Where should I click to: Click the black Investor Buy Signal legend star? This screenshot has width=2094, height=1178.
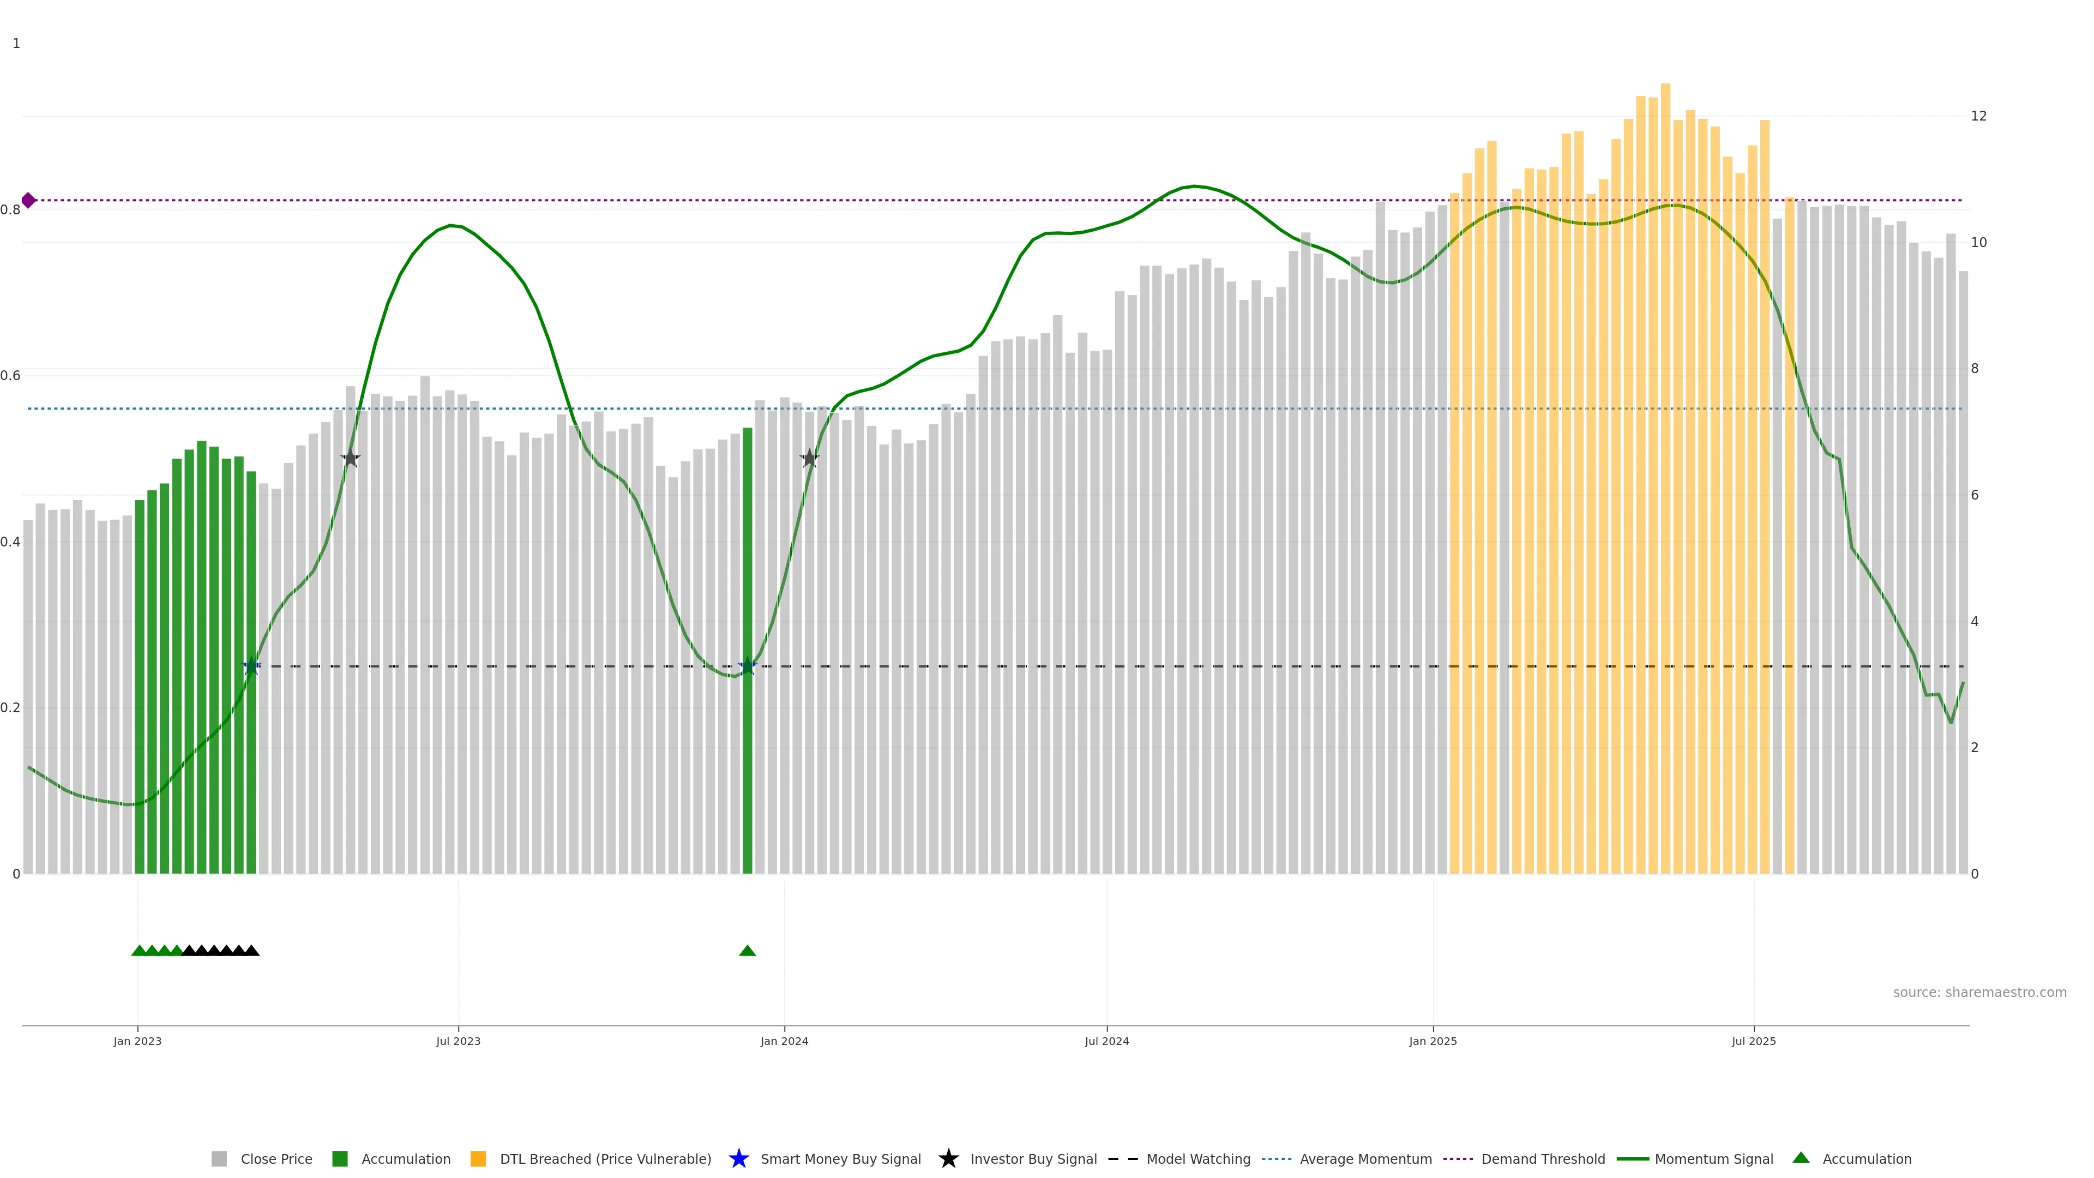click(x=948, y=1158)
